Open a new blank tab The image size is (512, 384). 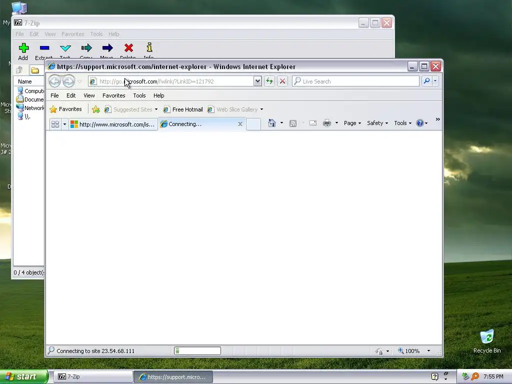point(253,124)
